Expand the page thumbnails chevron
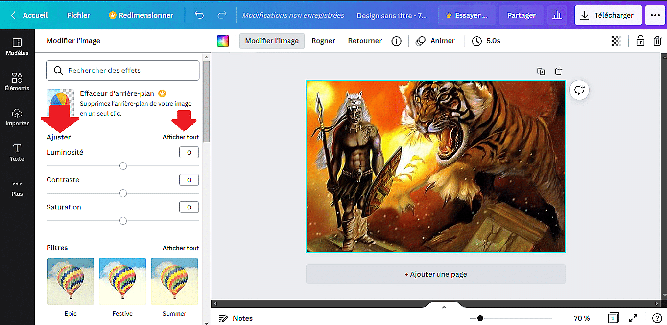The image size is (667, 325). tap(444, 307)
